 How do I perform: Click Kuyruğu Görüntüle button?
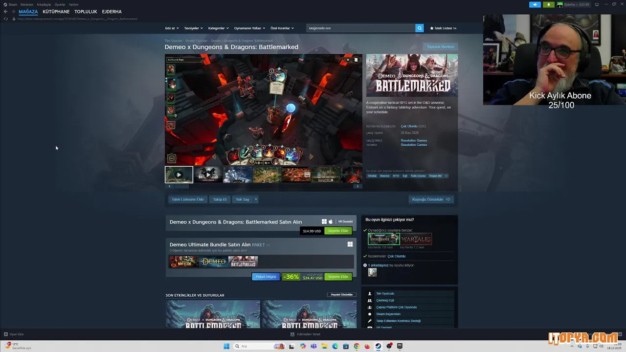(x=431, y=199)
